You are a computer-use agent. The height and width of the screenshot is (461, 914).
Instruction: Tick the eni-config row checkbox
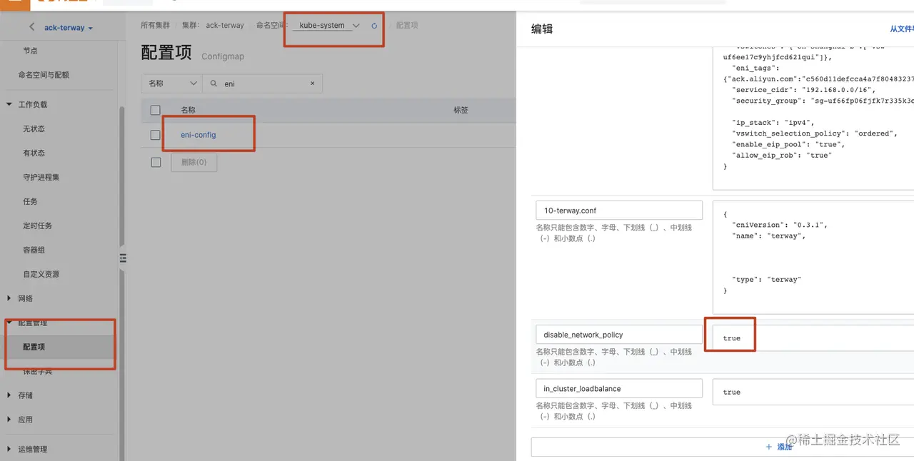[156, 135]
